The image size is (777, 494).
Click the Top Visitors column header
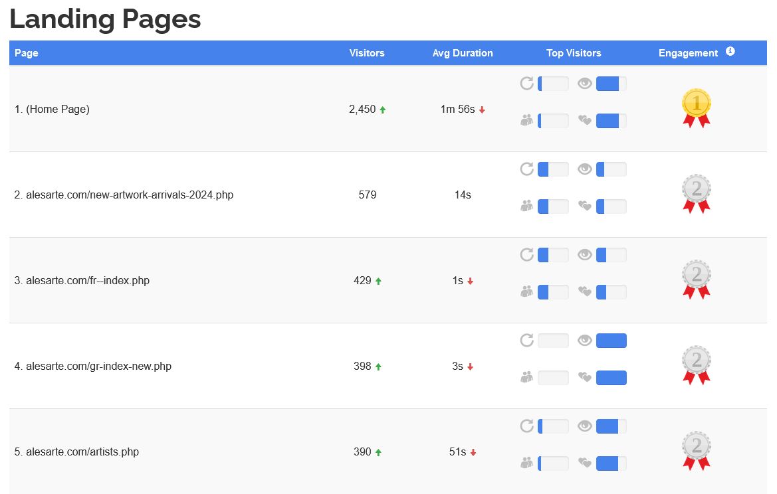pos(574,53)
